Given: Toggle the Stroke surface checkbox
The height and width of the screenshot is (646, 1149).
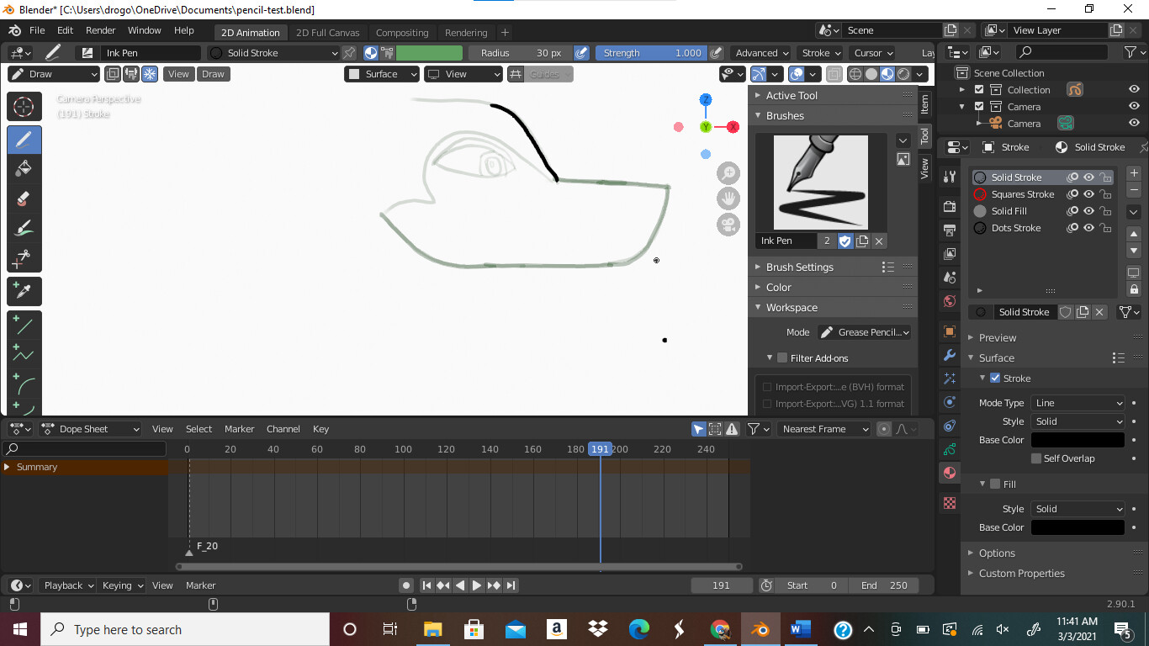Looking at the screenshot, I should coord(995,379).
